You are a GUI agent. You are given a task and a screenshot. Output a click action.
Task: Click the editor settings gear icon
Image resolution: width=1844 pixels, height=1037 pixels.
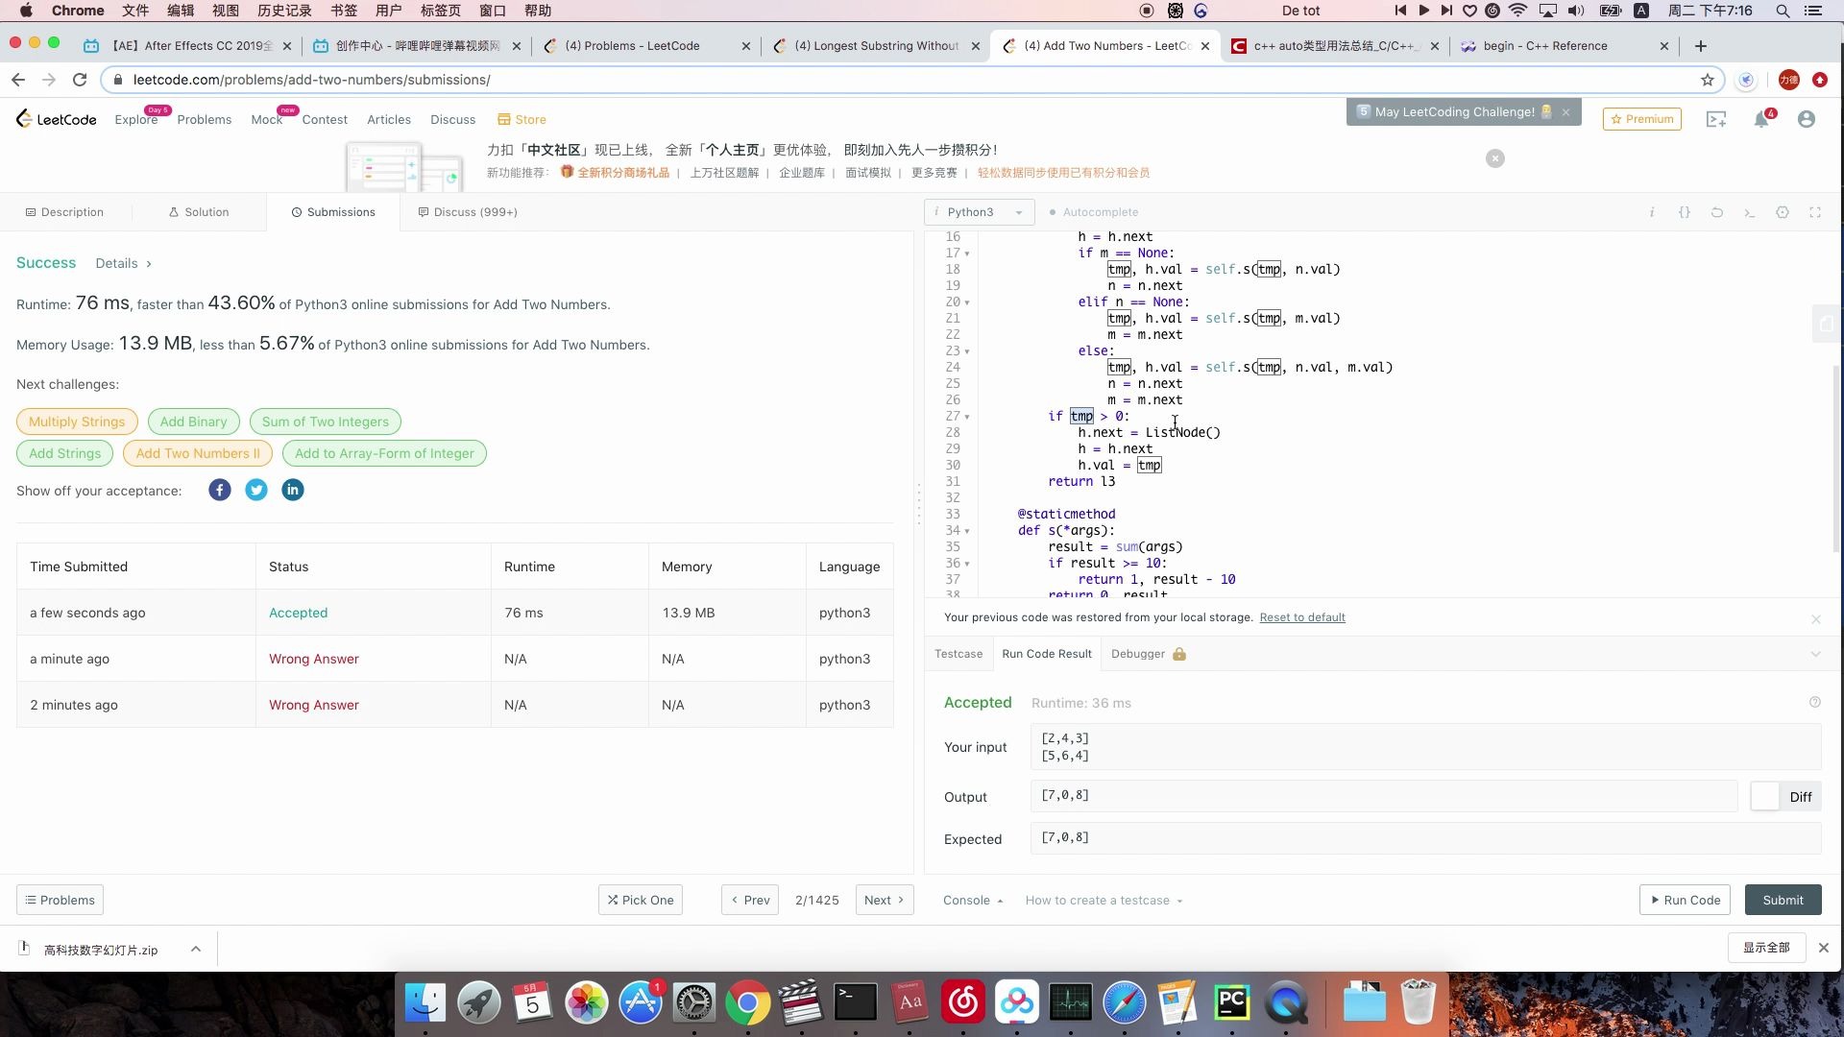point(1782,212)
